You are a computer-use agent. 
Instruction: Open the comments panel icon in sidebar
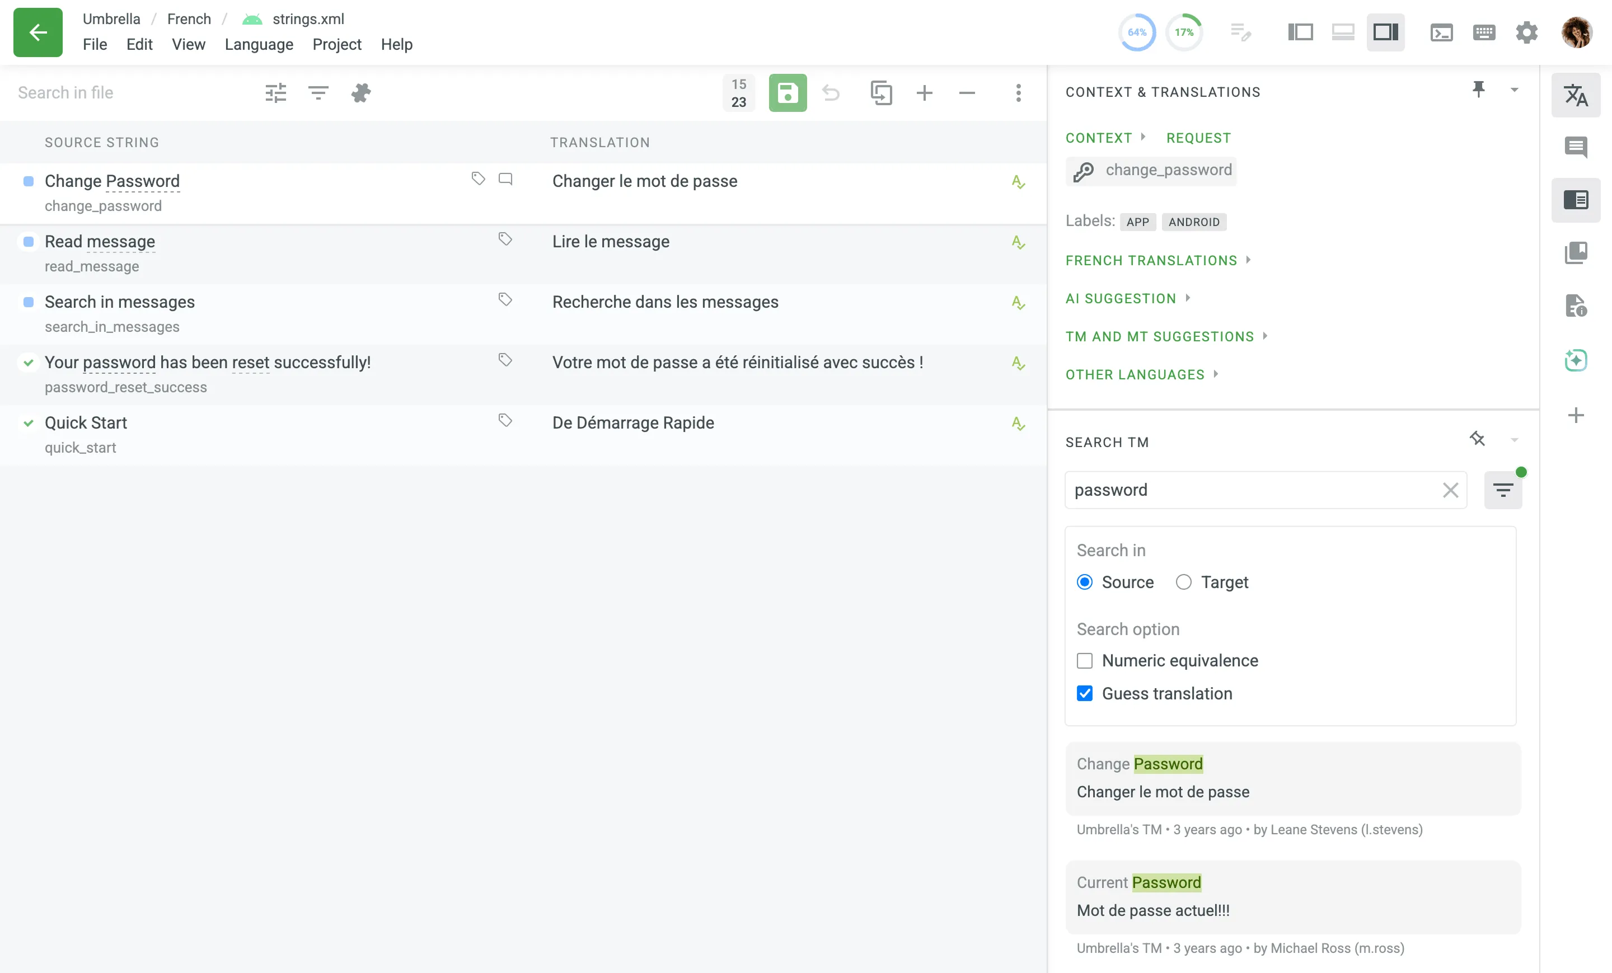coord(1576,147)
